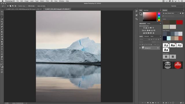Switch to the Styles tab

click(149, 24)
